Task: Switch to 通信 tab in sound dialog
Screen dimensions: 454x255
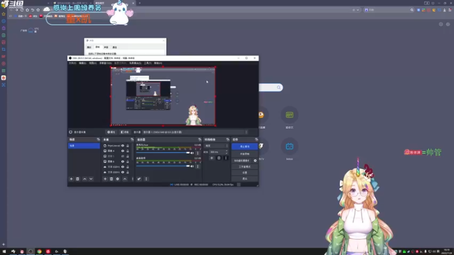Action: point(115,47)
